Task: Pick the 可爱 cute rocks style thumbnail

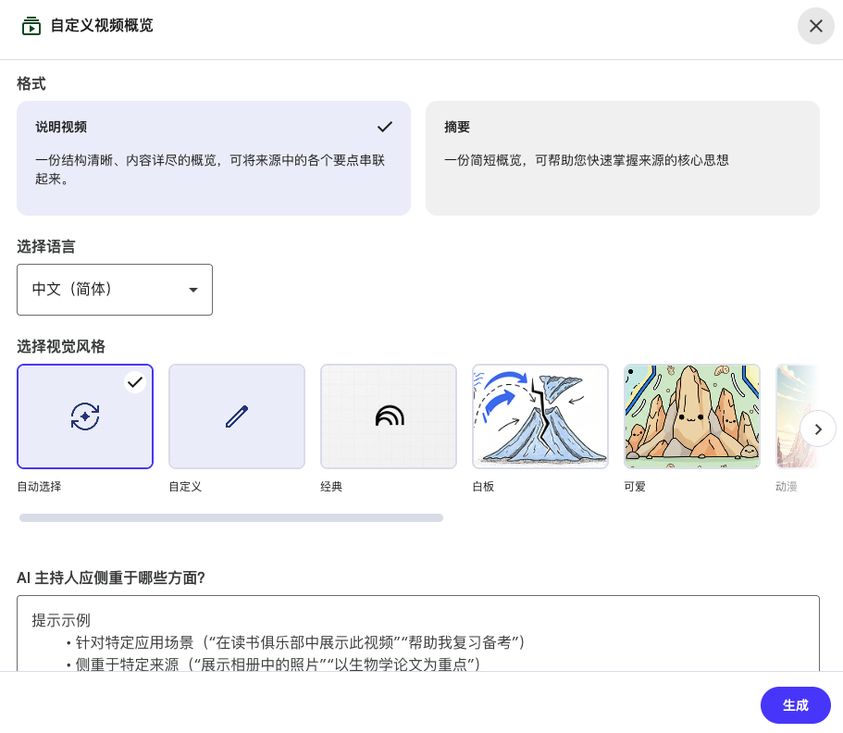Action: (x=692, y=416)
